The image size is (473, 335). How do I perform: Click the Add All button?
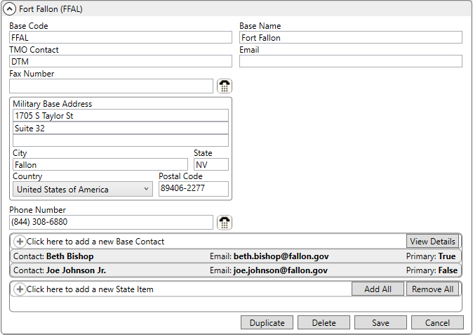click(378, 289)
